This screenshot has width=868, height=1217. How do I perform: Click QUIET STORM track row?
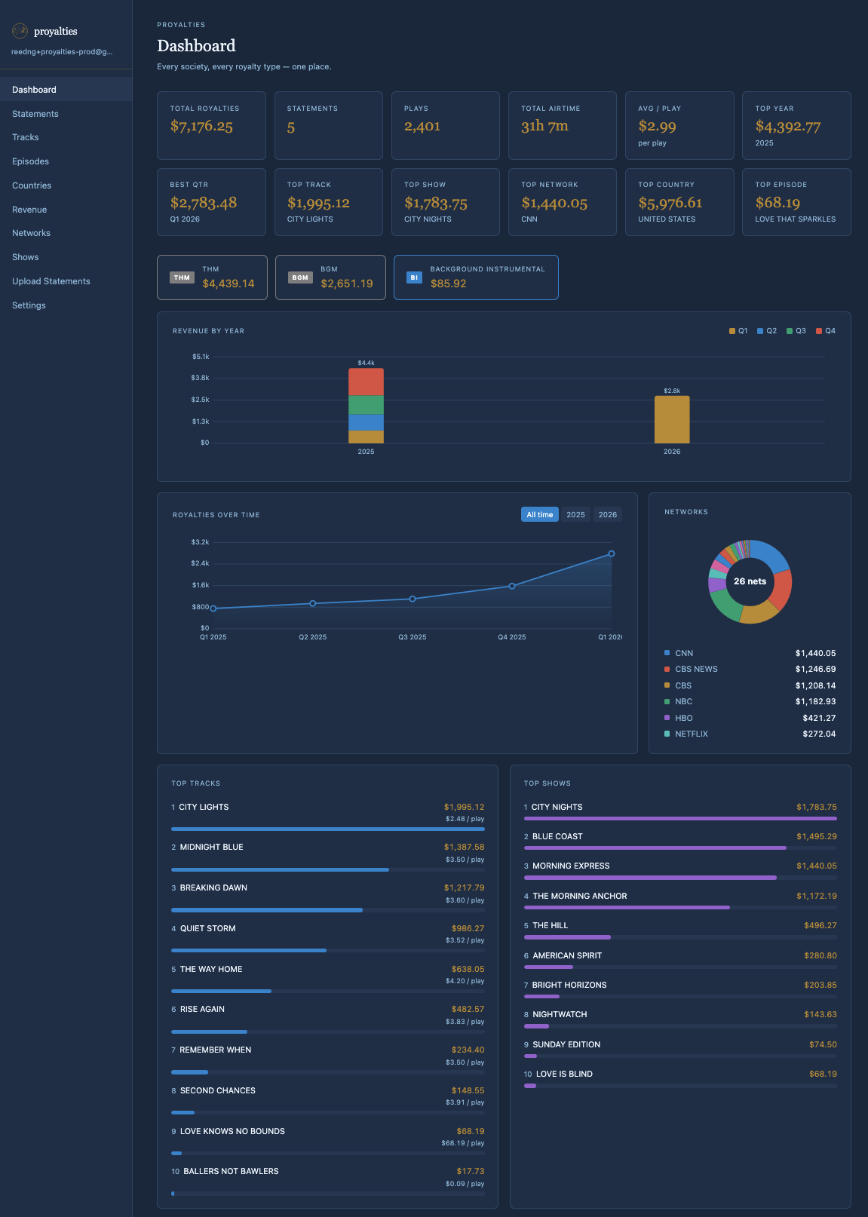click(x=328, y=938)
